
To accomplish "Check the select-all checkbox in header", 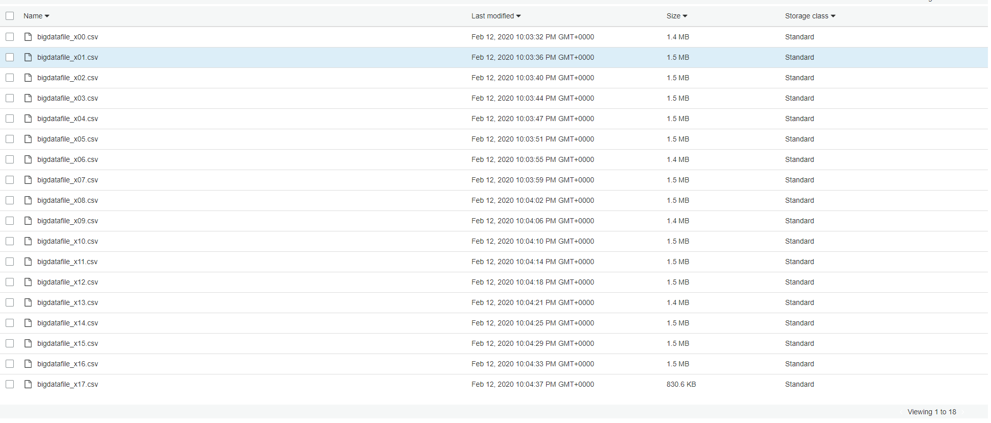I will tap(10, 16).
